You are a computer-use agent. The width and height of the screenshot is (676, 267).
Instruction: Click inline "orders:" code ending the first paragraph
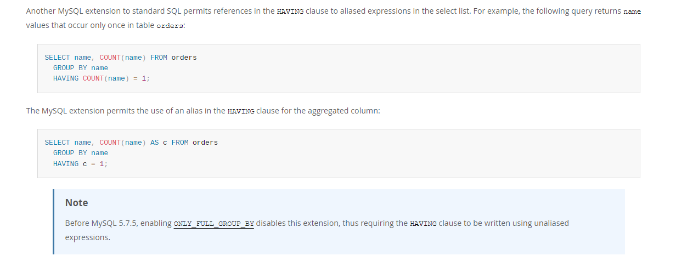click(171, 26)
